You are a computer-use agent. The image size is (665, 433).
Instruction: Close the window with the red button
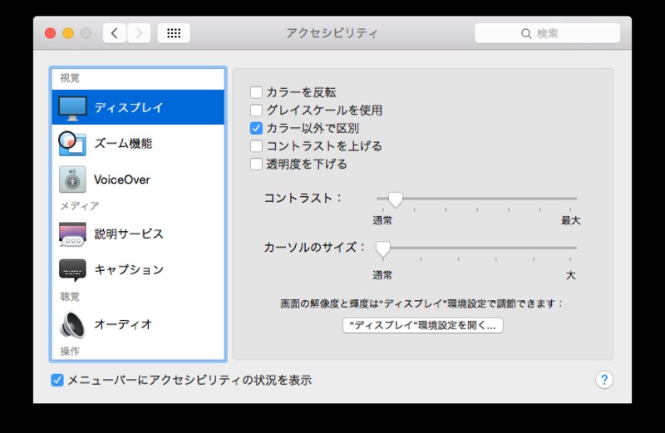(x=51, y=33)
